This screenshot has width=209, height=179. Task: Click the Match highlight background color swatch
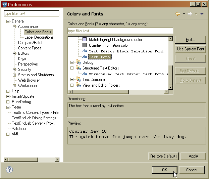coord(85,40)
